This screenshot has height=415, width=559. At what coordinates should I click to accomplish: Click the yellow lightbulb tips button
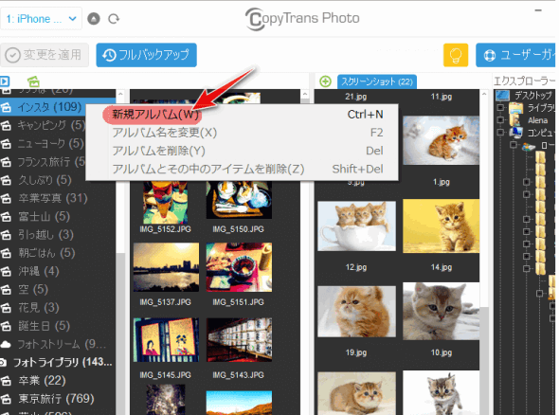[x=456, y=55]
